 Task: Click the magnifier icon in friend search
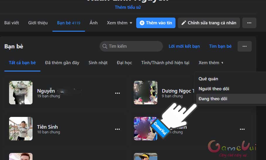coord(104,46)
